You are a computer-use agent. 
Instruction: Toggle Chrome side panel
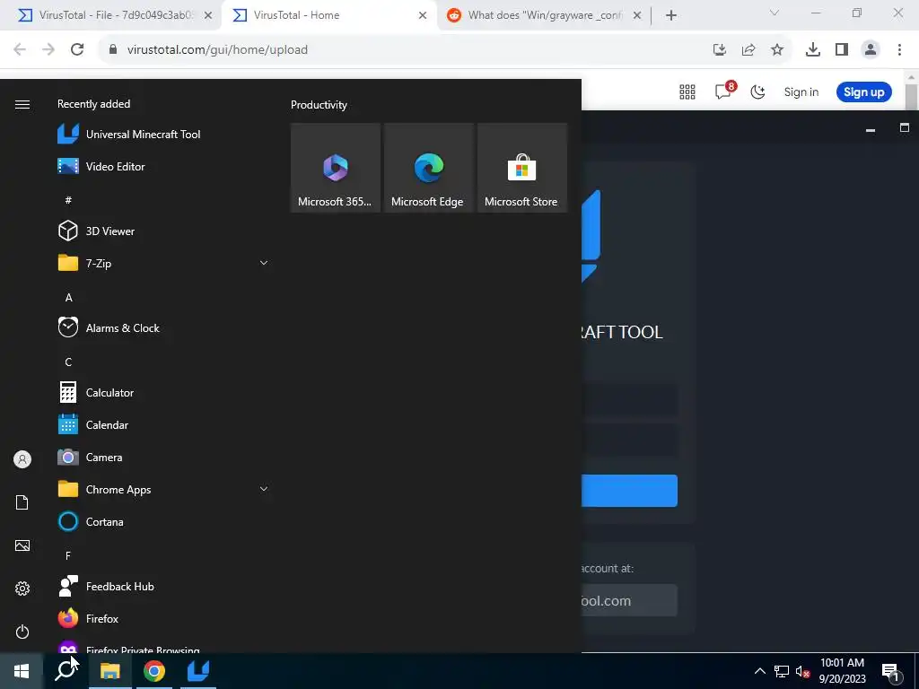point(842,50)
